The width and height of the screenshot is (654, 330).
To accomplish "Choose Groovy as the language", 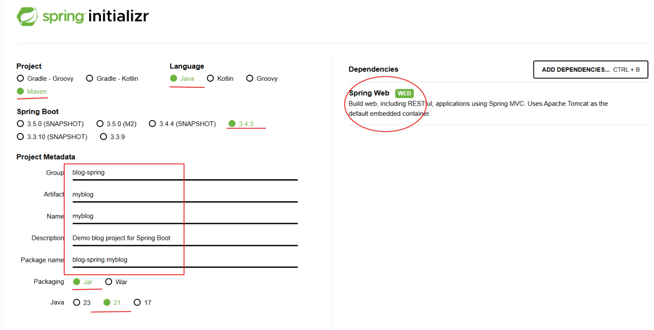I will point(262,78).
